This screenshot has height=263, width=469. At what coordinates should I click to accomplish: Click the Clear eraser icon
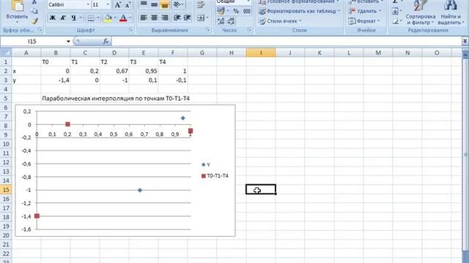pos(395,21)
